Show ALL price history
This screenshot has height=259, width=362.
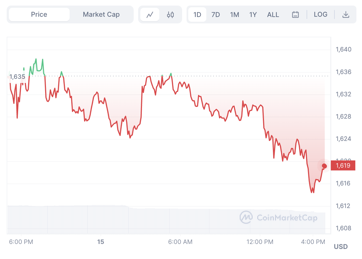(273, 14)
